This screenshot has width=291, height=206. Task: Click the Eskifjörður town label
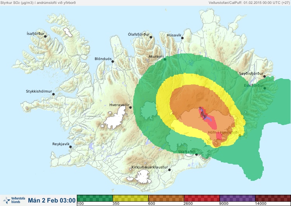coord(254,86)
